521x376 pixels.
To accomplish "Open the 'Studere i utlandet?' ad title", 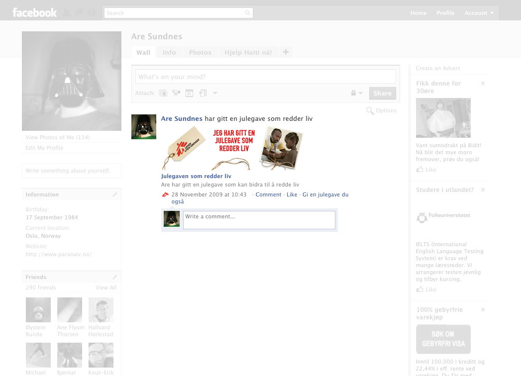I will [x=445, y=189].
